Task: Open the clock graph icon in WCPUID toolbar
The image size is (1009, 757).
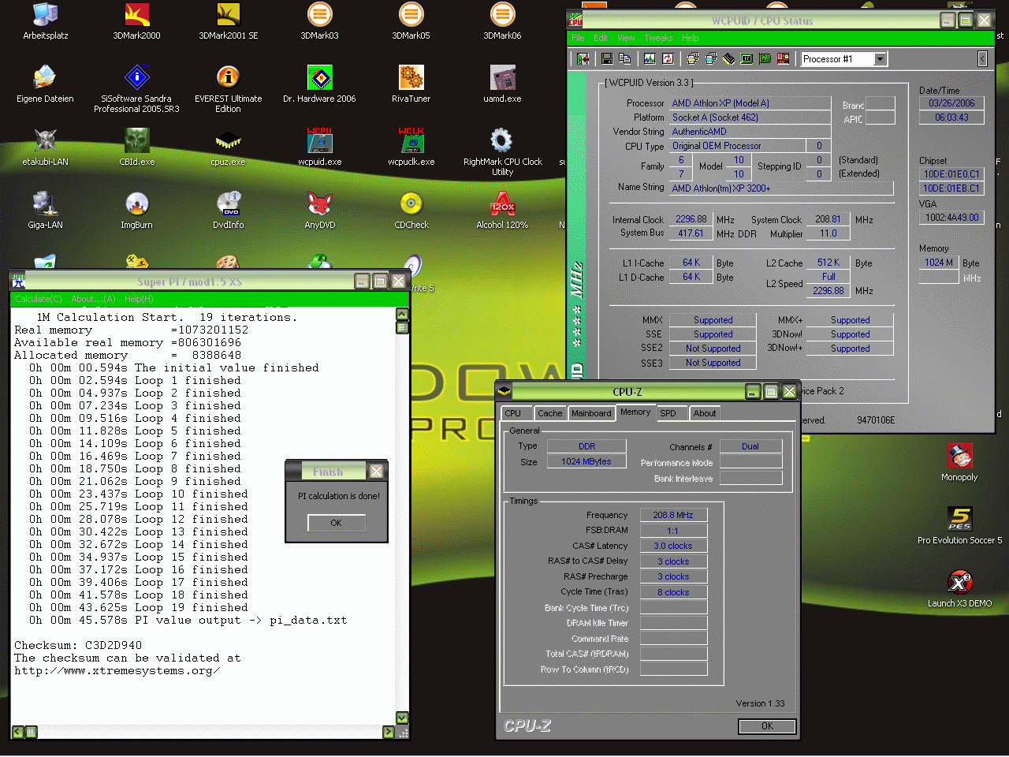Action: [x=650, y=58]
